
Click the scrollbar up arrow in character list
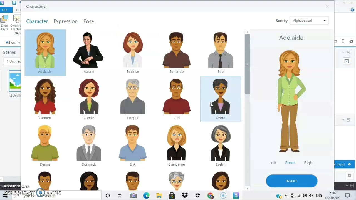pos(247,32)
